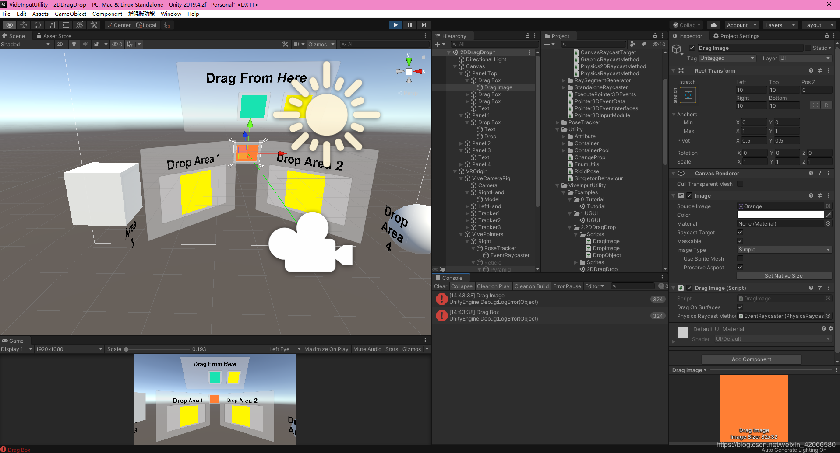Select the Rotate tool
The height and width of the screenshot is (453, 840).
pyautogui.click(x=38, y=25)
